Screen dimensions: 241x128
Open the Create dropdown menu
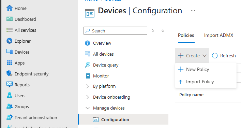coord(192,56)
